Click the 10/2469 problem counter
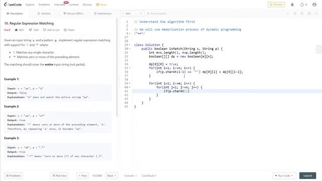 (97, 175)
